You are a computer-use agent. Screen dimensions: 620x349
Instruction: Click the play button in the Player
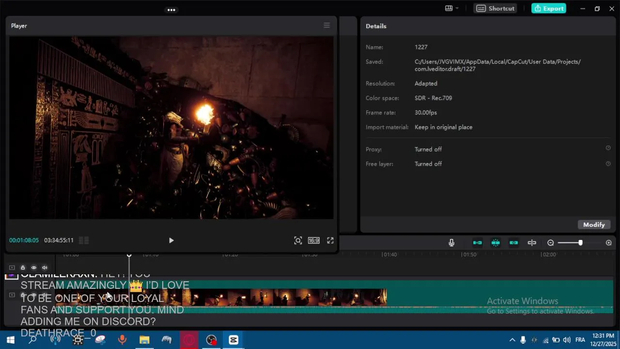pos(171,240)
